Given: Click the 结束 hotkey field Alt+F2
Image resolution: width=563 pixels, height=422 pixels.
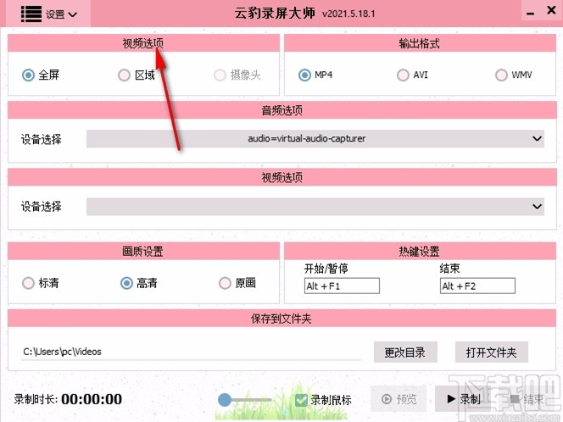Looking at the screenshot, I should [477, 286].
